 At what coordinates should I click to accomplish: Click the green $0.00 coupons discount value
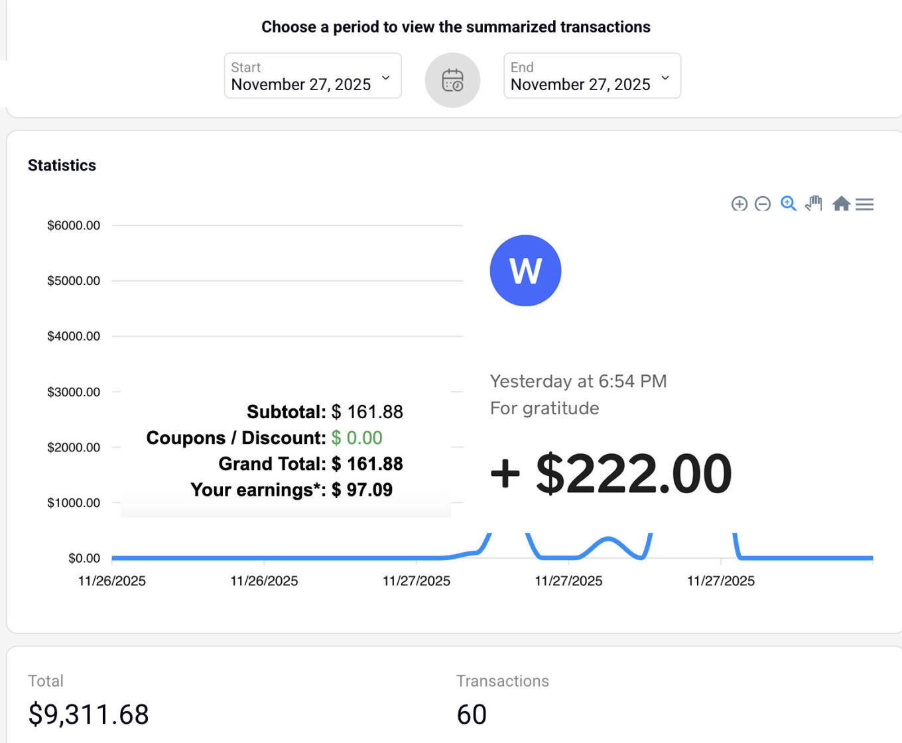pos(357,438)
